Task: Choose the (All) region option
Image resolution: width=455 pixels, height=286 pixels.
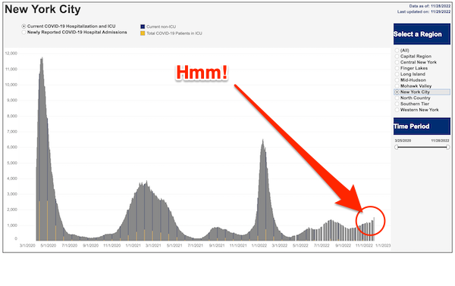Action: 397,51
